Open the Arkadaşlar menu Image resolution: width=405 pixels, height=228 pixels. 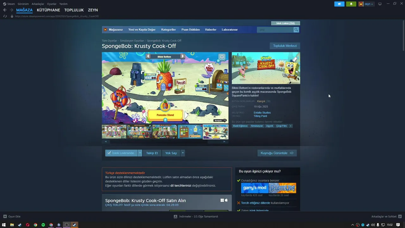(38, 4)
